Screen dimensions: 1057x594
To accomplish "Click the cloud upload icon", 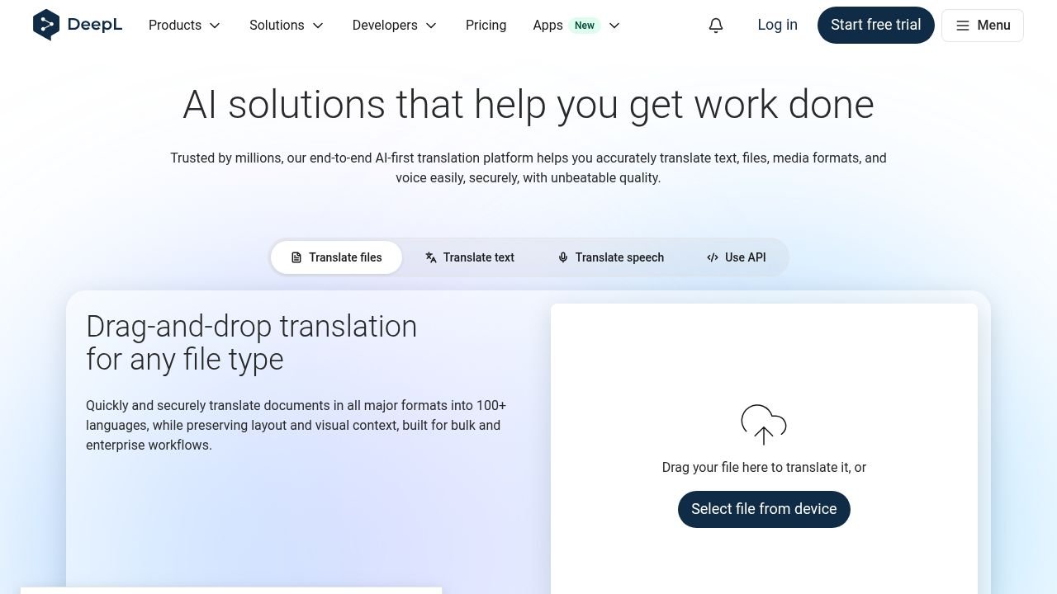I will tap(764, 424).
